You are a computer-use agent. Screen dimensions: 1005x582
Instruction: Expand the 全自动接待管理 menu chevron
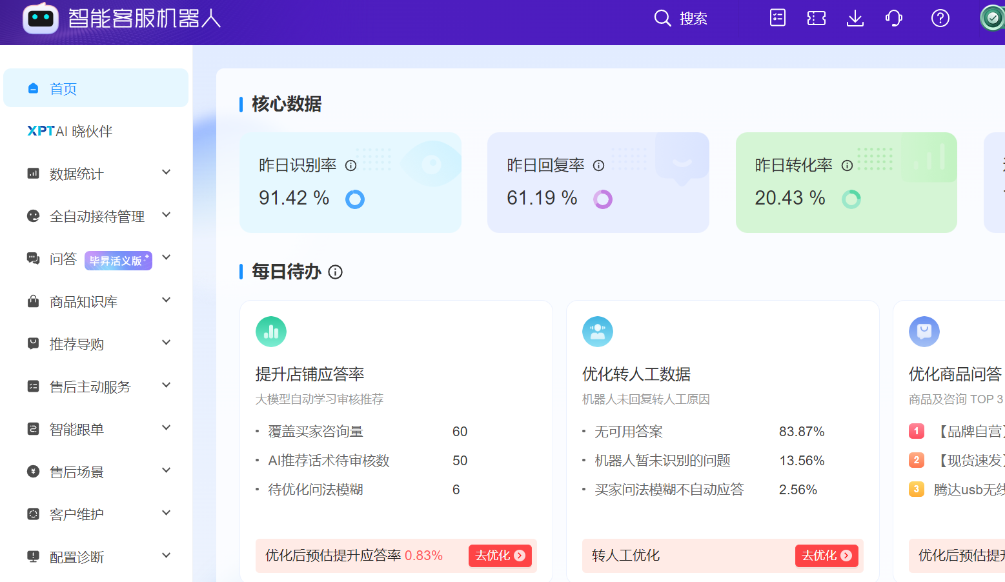pos(167,215)
